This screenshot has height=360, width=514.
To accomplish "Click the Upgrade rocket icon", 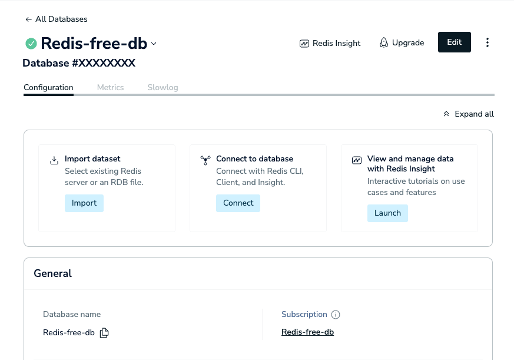I will [x=383, y=42].
